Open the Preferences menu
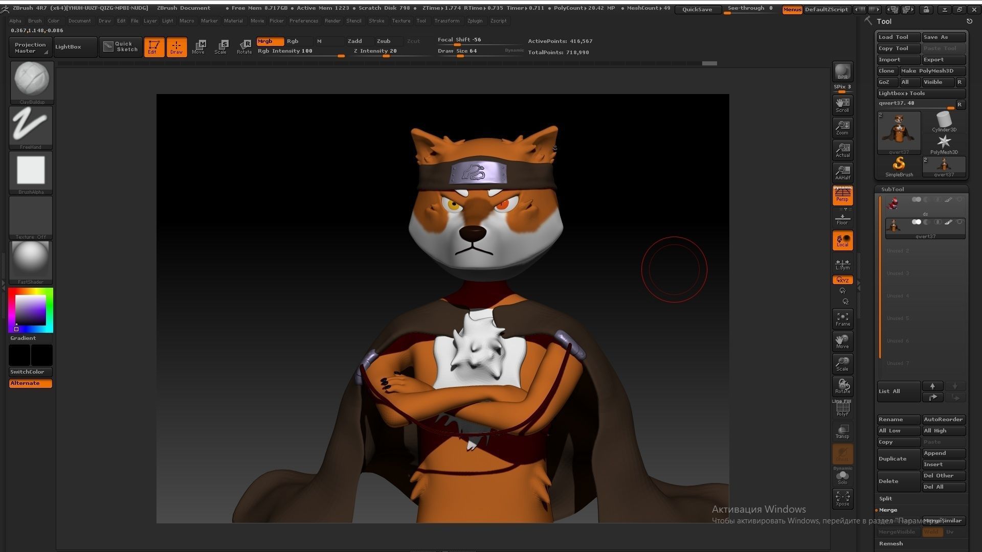 303,21
